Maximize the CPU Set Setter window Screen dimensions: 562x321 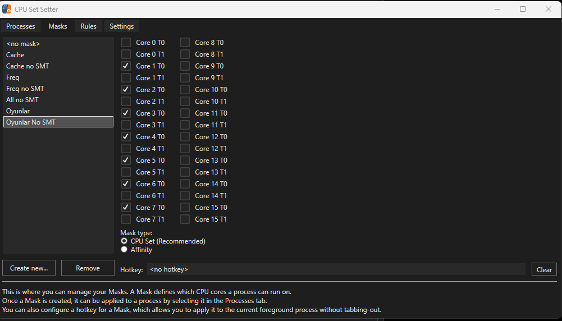pyautogui.click(x=523, y=9)
